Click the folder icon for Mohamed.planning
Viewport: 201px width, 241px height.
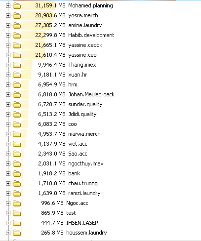point(17,6)
